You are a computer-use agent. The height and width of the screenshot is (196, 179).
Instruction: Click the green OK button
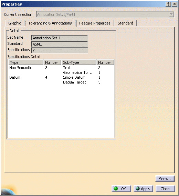[121, 189]
